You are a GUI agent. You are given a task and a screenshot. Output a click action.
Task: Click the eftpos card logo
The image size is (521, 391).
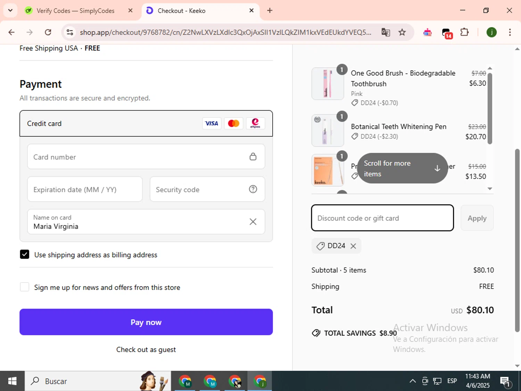[x=255, y=123]
